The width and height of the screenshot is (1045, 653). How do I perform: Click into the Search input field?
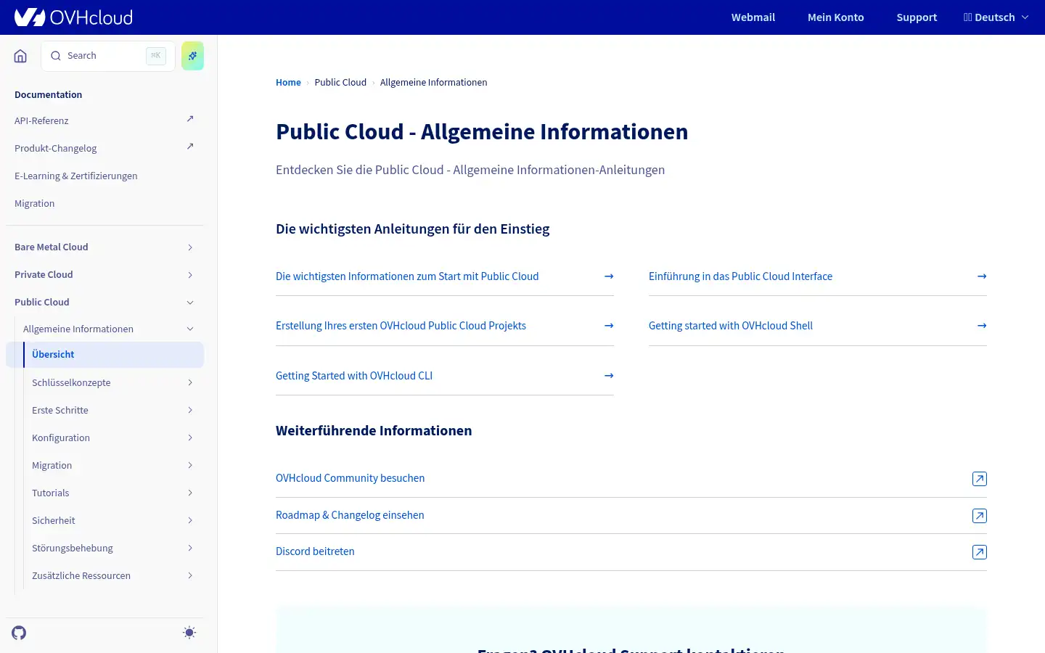(x=108, y=56)
